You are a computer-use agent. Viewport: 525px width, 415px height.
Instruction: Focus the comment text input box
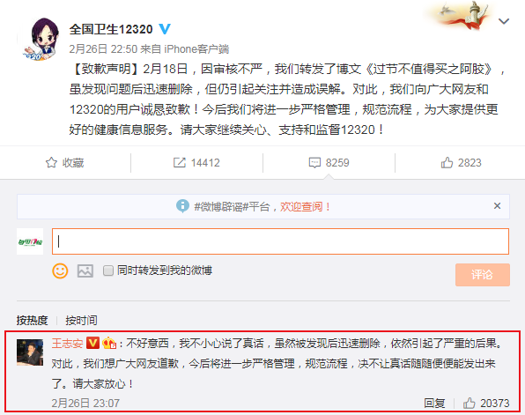tap(281, 241)
